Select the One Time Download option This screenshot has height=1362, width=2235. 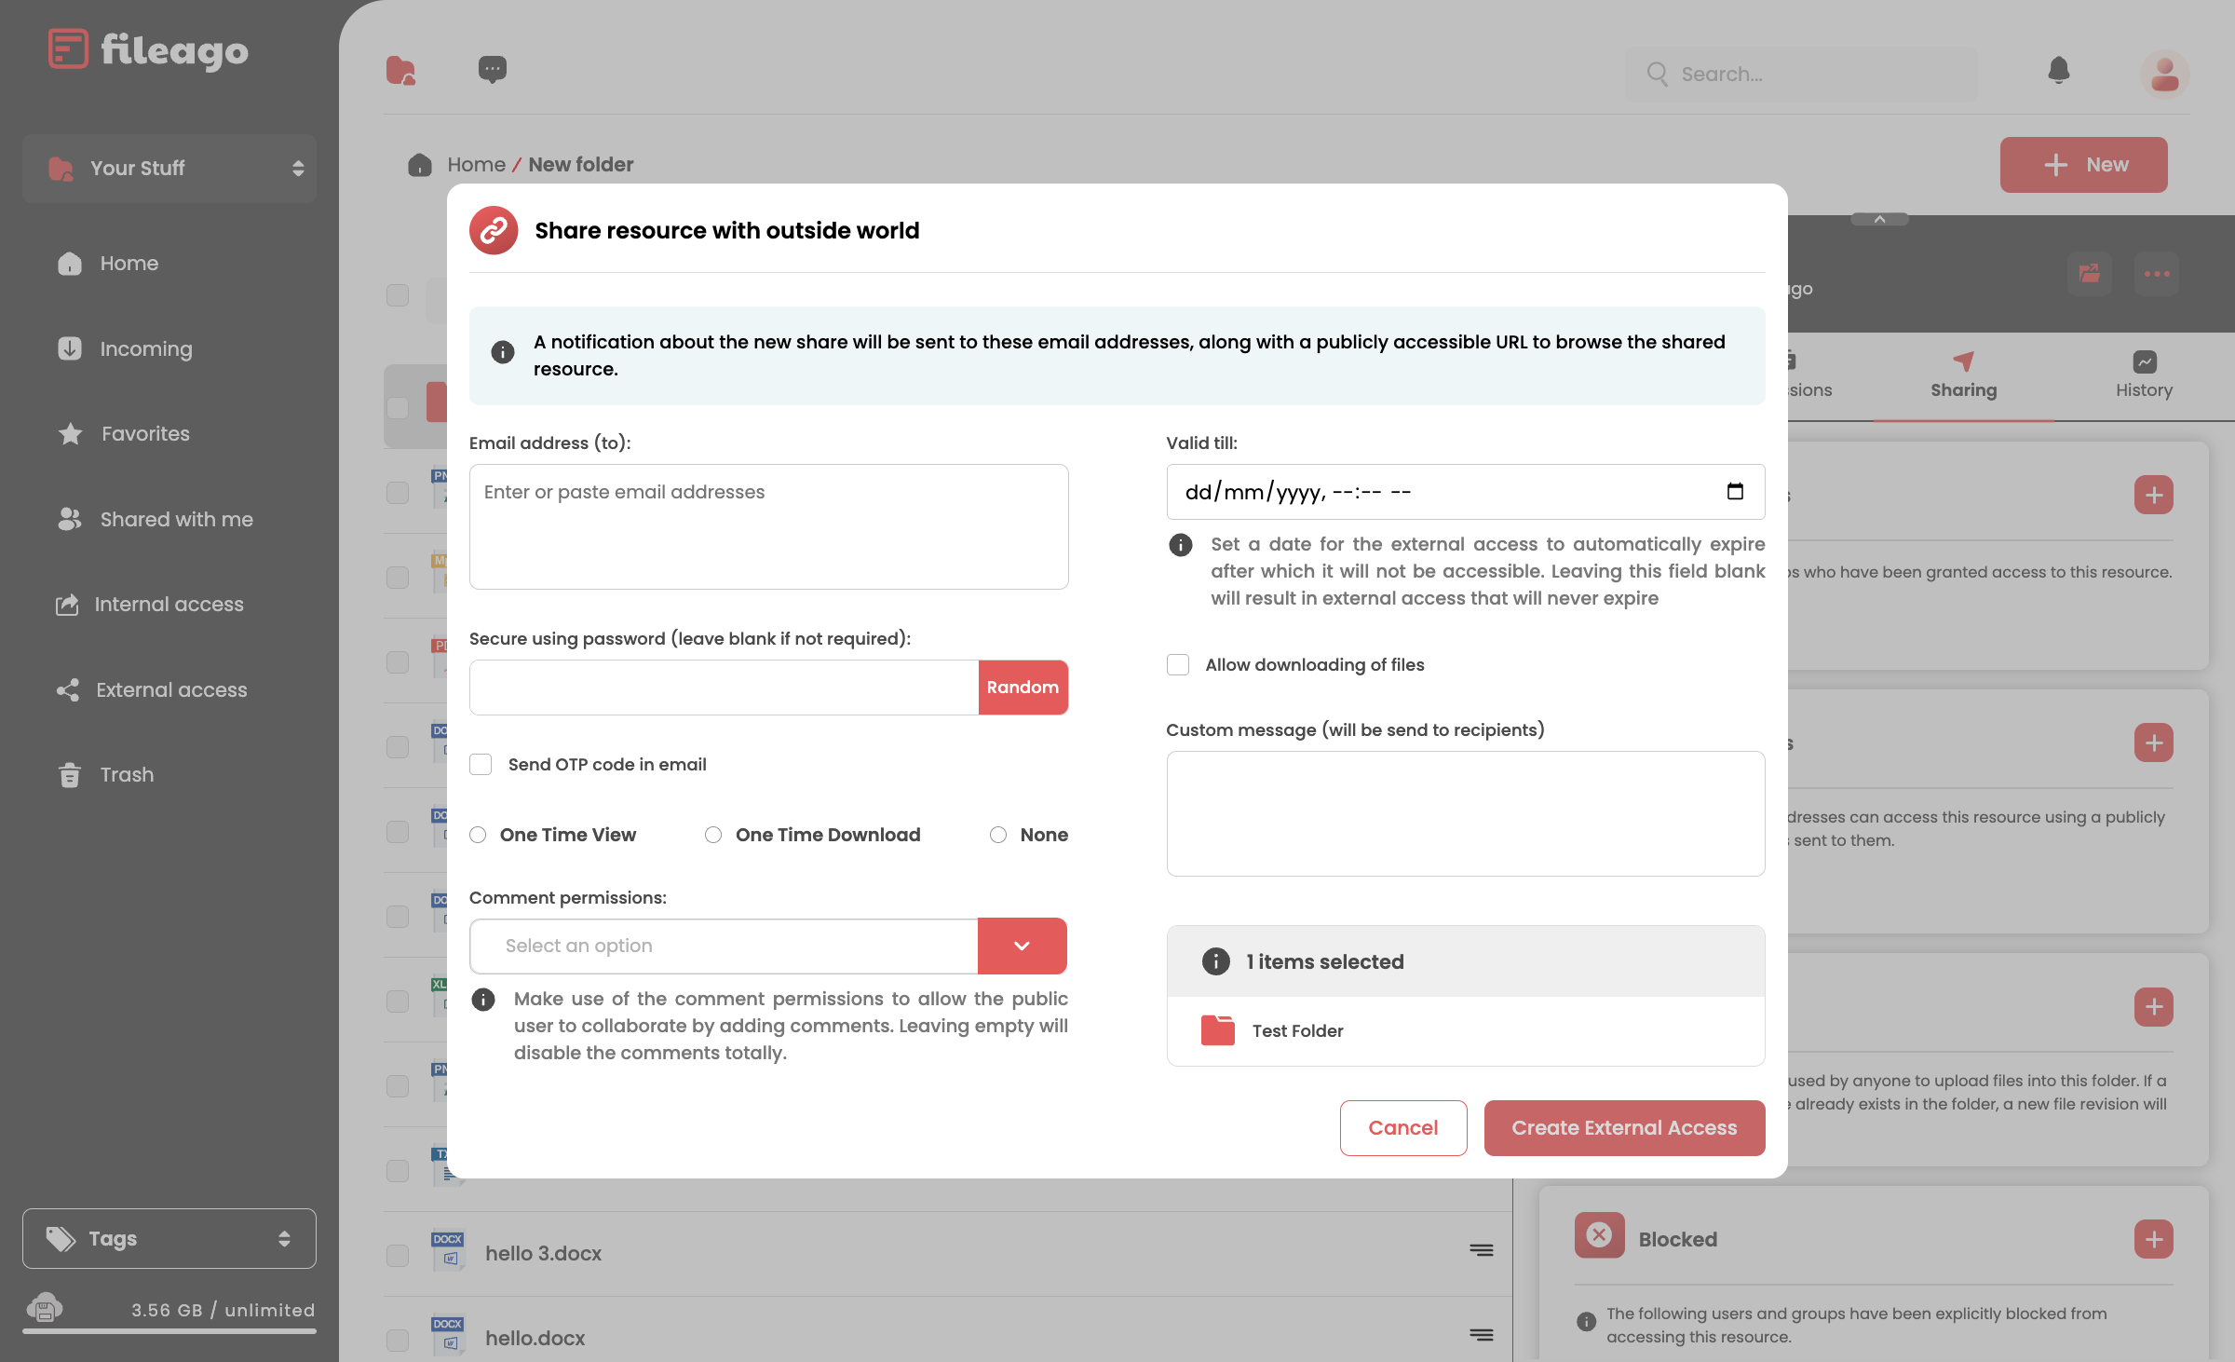713,835
